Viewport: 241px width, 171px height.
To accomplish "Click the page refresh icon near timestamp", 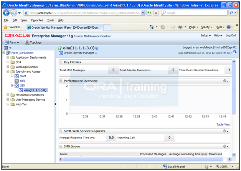I will tap(234, 52).
